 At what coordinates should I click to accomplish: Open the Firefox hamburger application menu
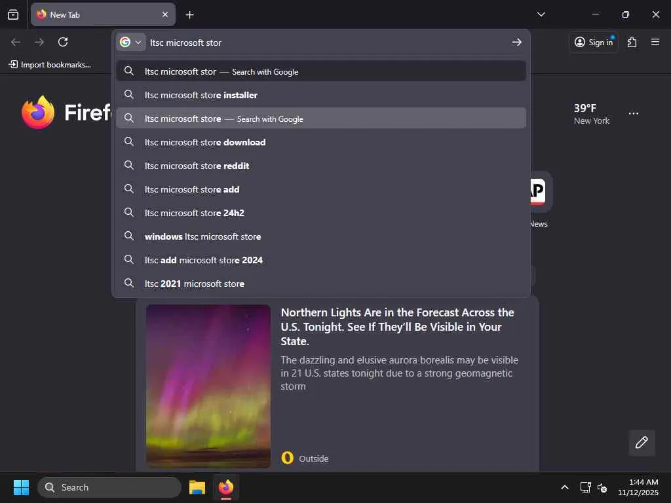[655, 42]
